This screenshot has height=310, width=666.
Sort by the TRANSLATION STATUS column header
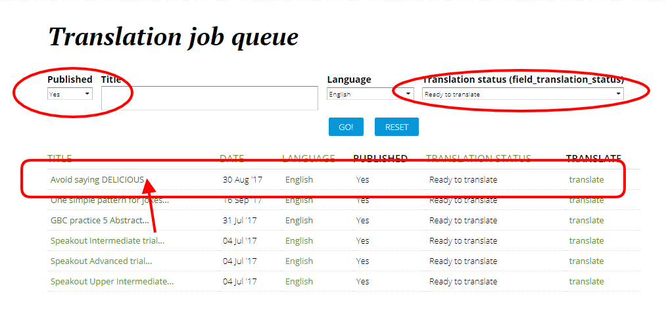tap(478, 158)
